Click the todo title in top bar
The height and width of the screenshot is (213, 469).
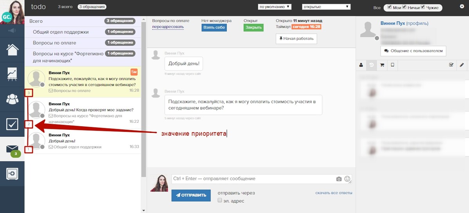38,7
